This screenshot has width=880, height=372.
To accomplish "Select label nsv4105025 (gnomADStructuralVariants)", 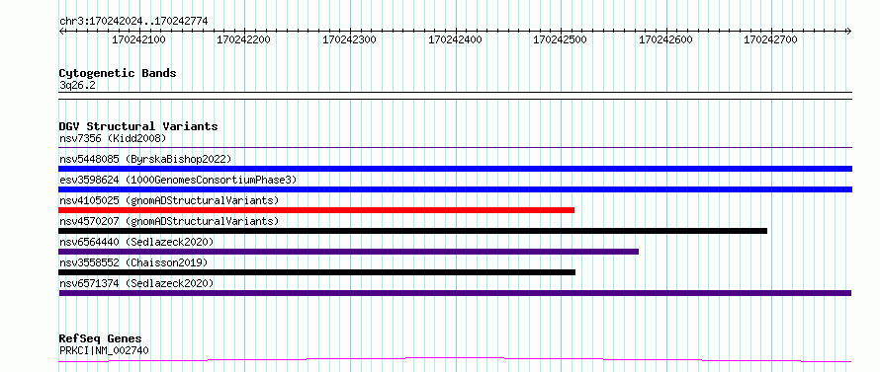I will 169,200.
